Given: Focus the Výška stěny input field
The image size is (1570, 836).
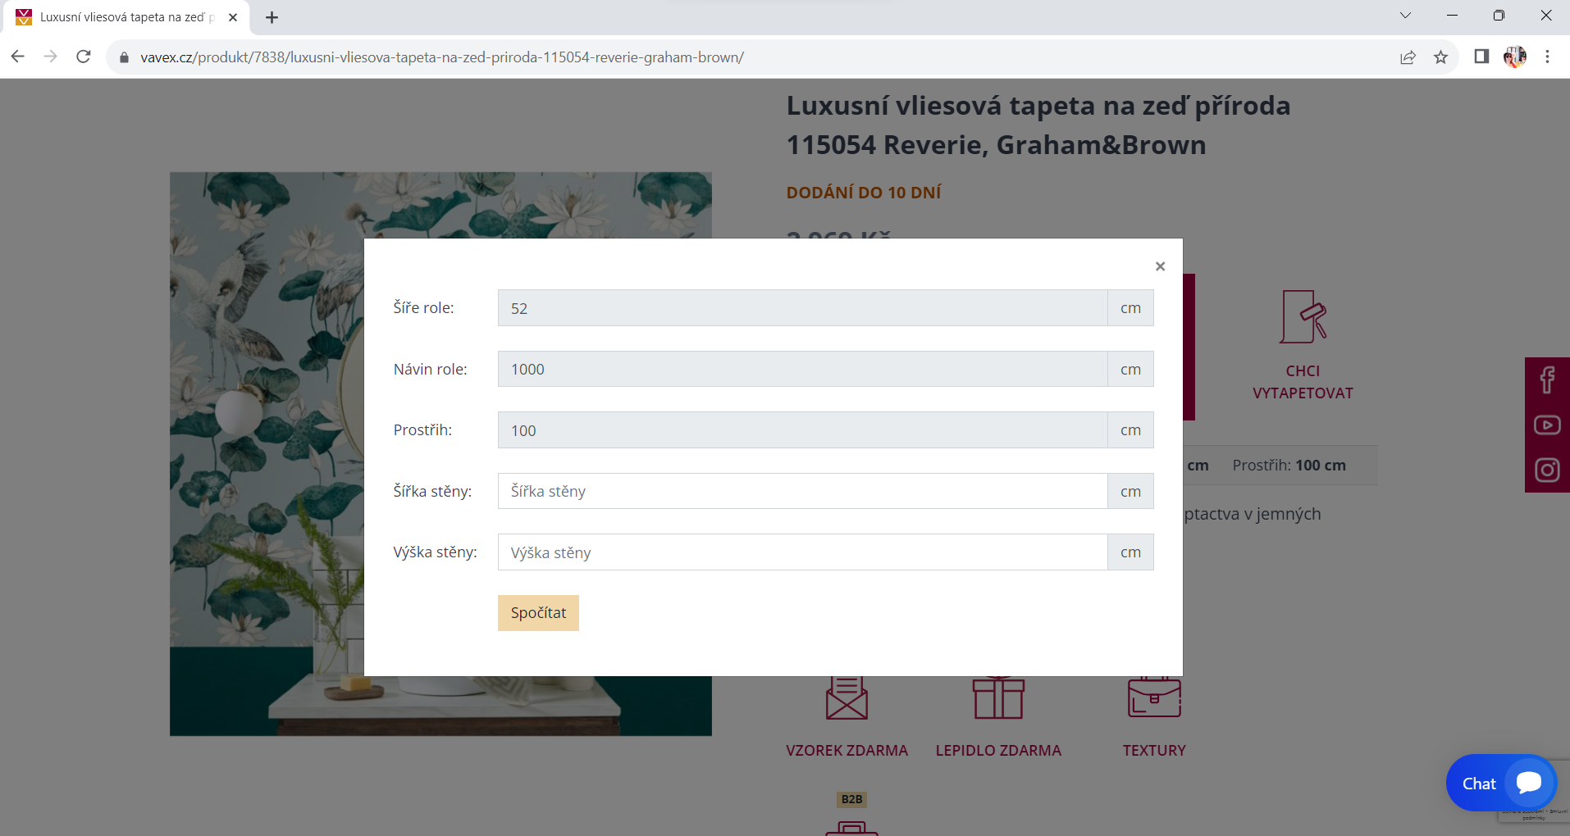Looking at the screenshot, I should click(x=801, y=552).
